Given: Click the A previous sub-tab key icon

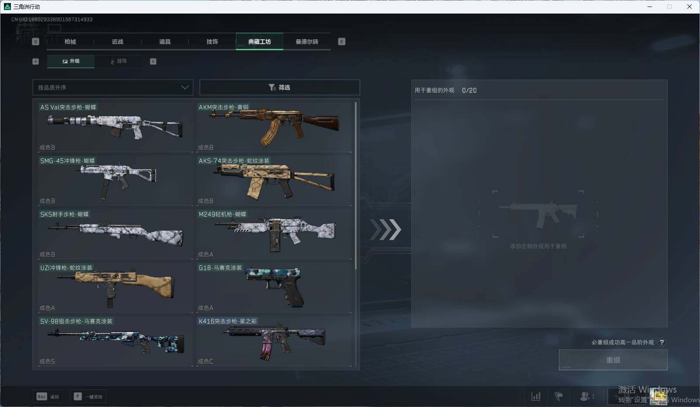Looking at the screenshot, I should pos(36,61).
